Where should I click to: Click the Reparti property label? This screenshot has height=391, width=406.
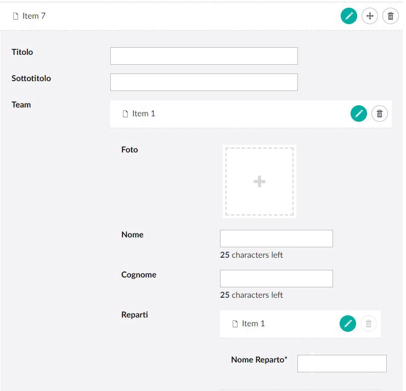click(x=134, y=315)
